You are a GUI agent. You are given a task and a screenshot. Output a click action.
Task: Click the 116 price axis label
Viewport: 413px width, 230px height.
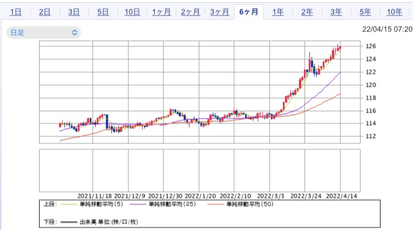pyautogui.click(x=371, y=111)
